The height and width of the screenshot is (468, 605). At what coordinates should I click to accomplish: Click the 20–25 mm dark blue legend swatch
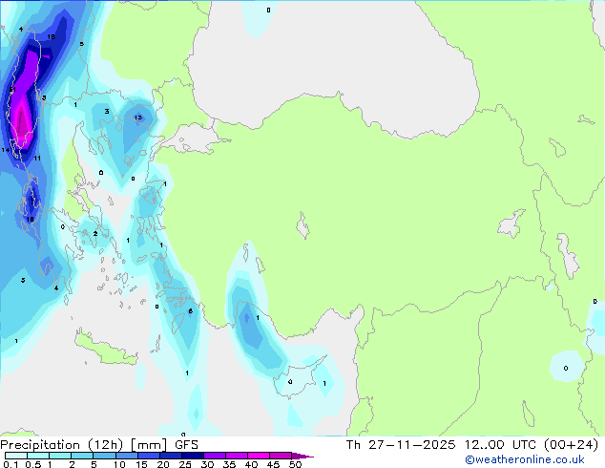coord(170,456)
